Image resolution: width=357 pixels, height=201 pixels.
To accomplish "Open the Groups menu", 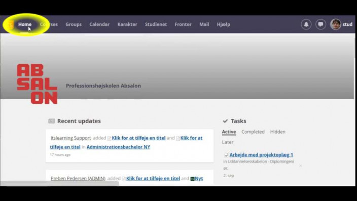I will coord(74,24).
